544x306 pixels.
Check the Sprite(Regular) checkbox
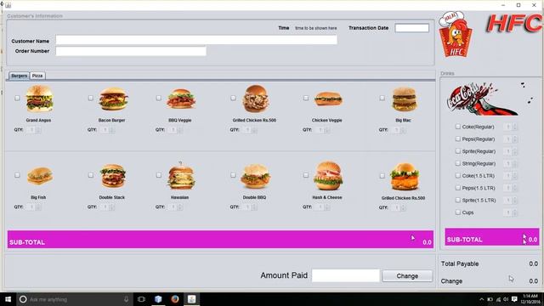pos(458,151)
